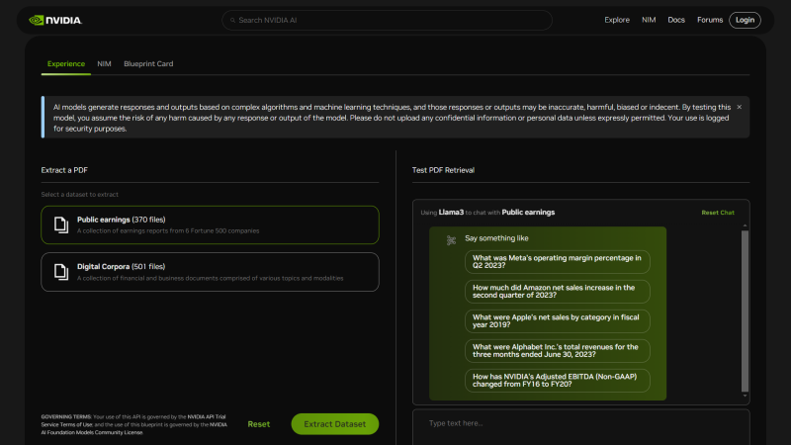Screen dimensions: 791x445
Task: Go to Forums in the header
Action: 709,20
